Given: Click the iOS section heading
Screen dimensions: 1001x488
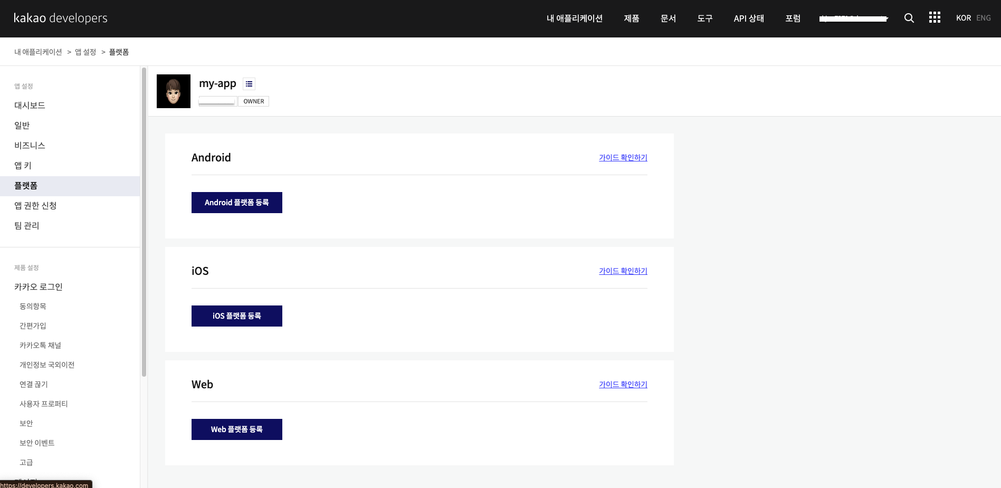Looking at the screenshot, I should click(200, 271).
